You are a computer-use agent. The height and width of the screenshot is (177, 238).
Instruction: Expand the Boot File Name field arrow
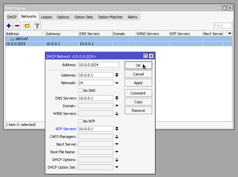pyautogui.click(x=117, y=152)
